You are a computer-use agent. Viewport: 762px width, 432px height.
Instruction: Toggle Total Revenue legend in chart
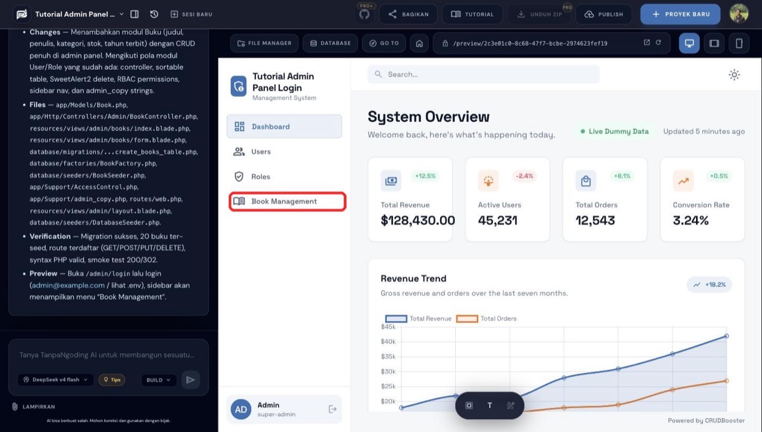pyautogui.click(x=418, y=318)
